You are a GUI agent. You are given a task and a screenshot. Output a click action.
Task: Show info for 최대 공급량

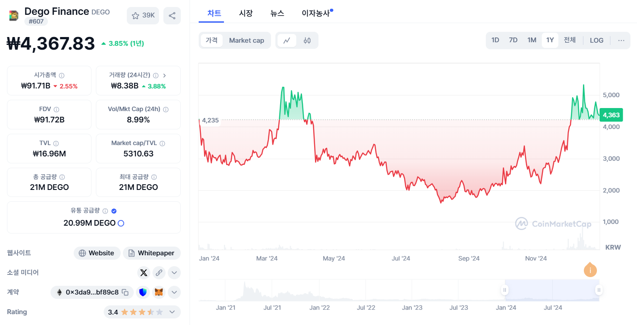154,177
